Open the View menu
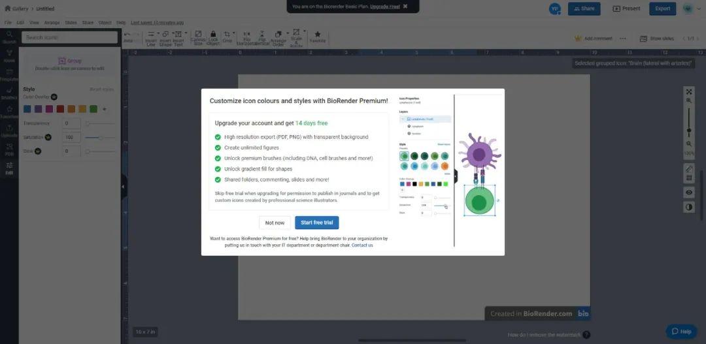Viewport: 706px width, 344px height. (34, 22)
